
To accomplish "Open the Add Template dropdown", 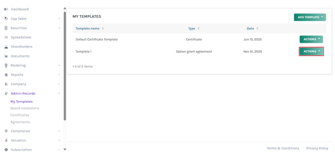I will pos(310,17).
